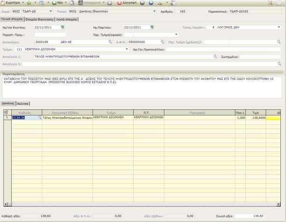Click the price cell 138,6000

tap(256, 118)
